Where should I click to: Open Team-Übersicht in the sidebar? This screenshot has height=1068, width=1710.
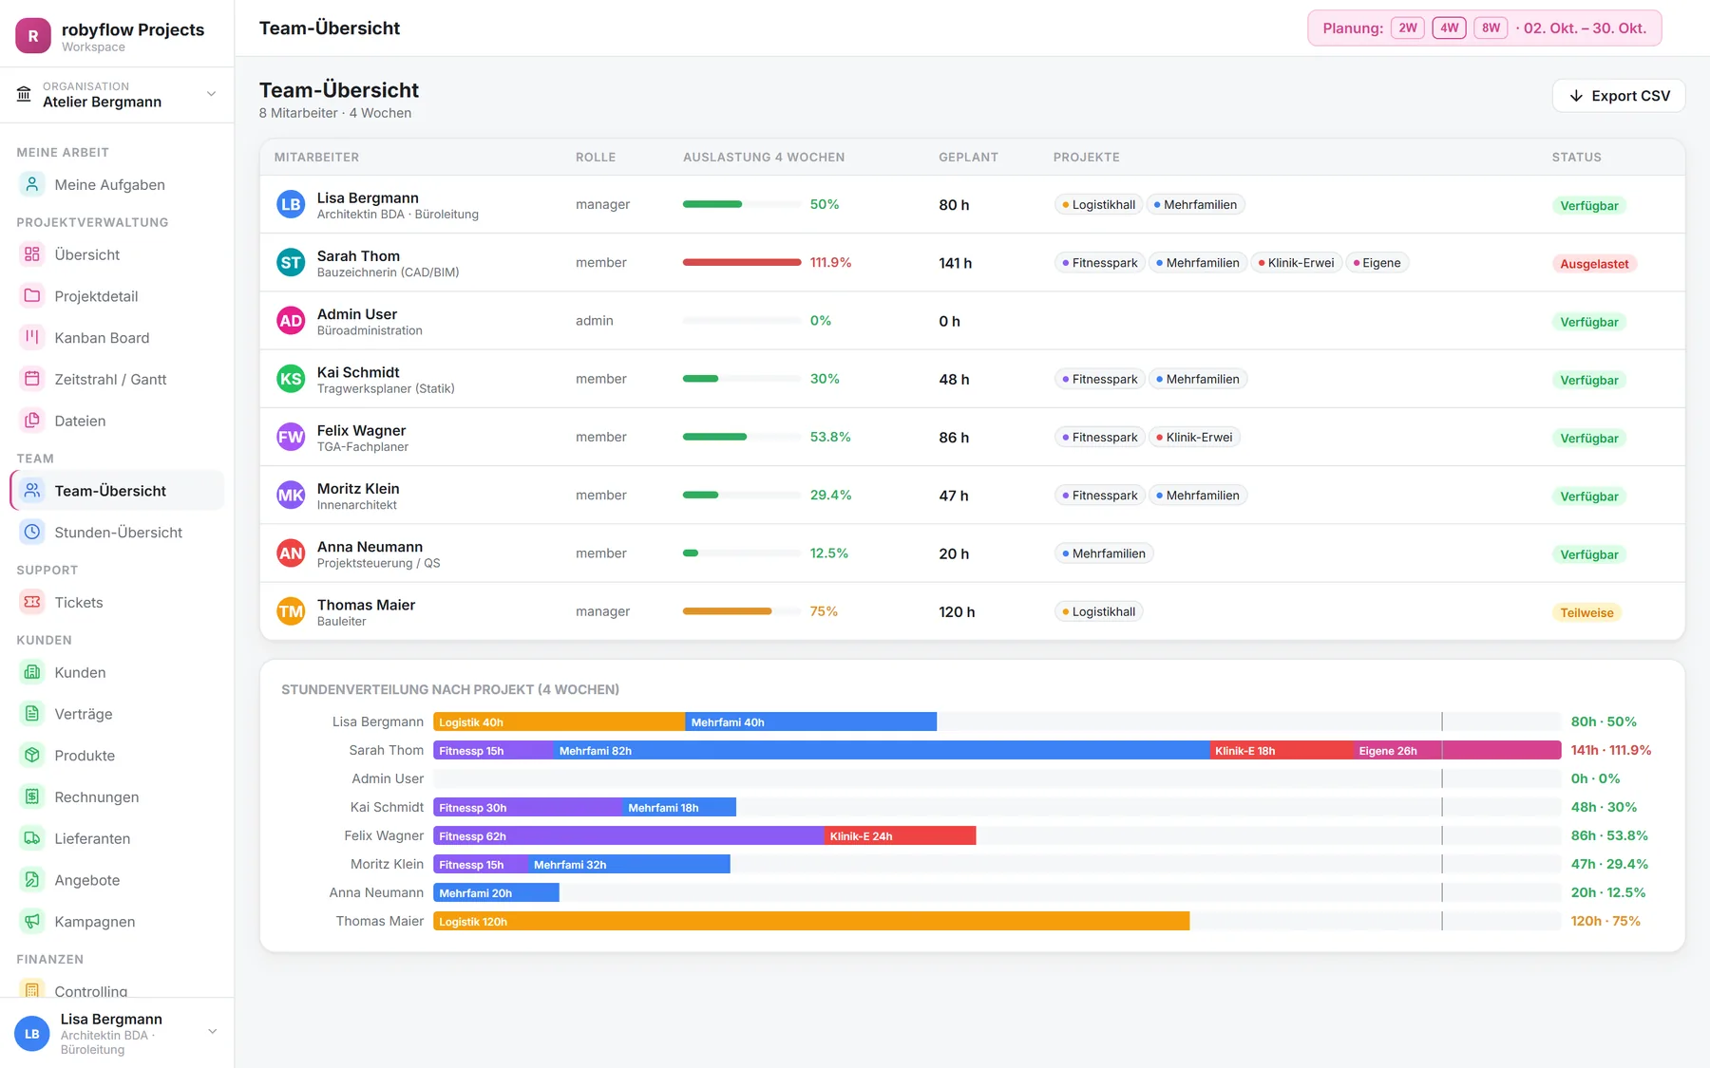click(x=117, y=491)
